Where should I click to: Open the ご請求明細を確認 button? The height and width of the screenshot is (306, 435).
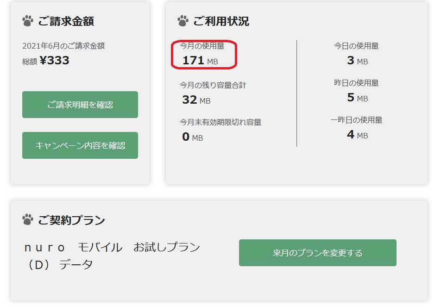[80, 105]
